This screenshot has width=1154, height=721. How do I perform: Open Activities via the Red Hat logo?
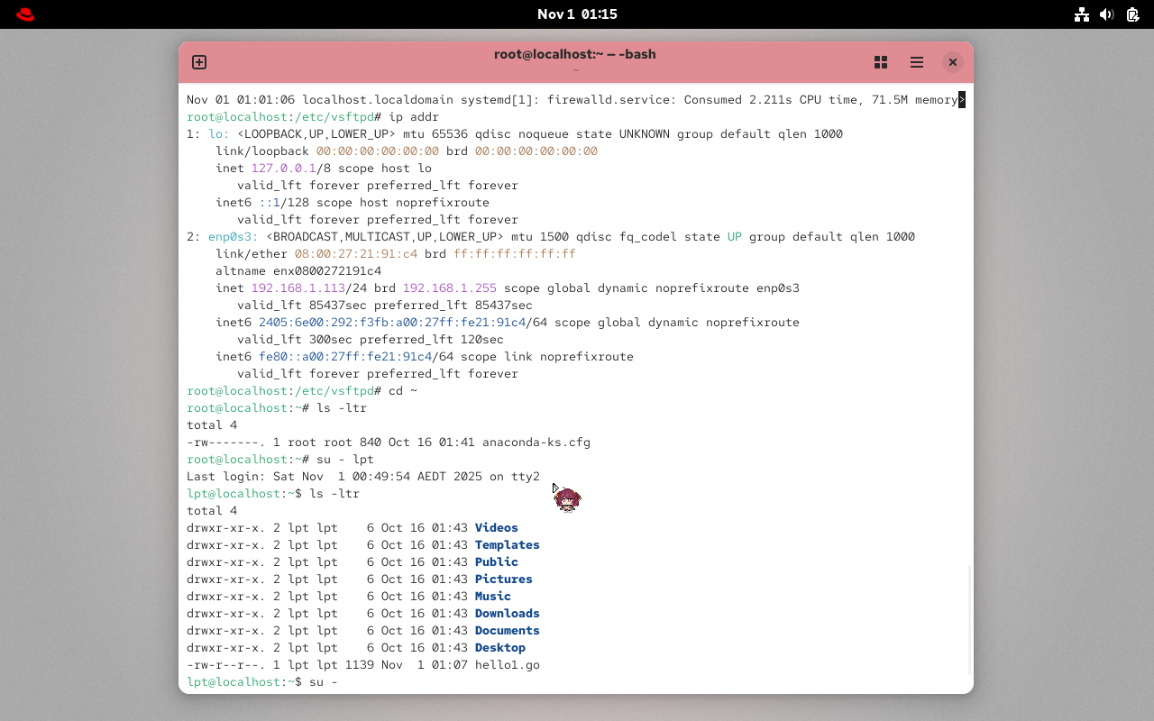click(24, 14)
